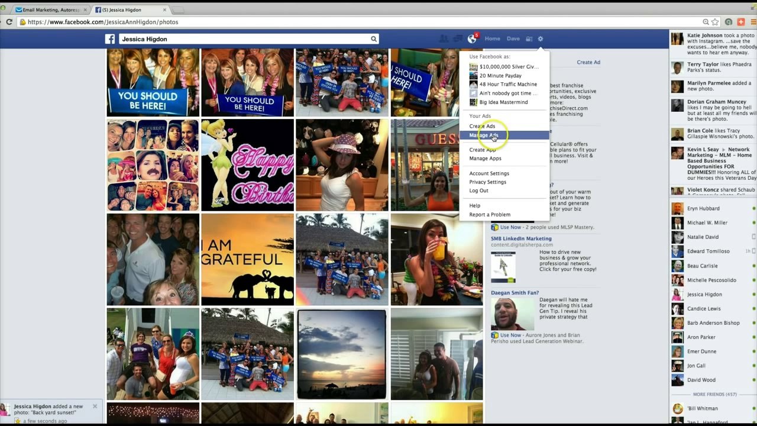Close the Email Marketing browser tab
The image size is (757, 426).
click(85, 10)
